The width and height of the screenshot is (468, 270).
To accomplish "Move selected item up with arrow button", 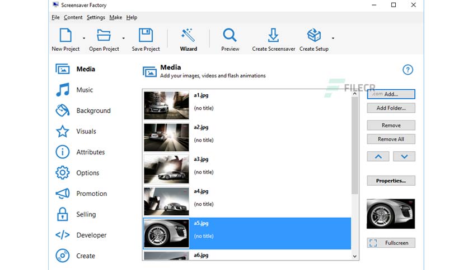I will [x=378, y=156].
